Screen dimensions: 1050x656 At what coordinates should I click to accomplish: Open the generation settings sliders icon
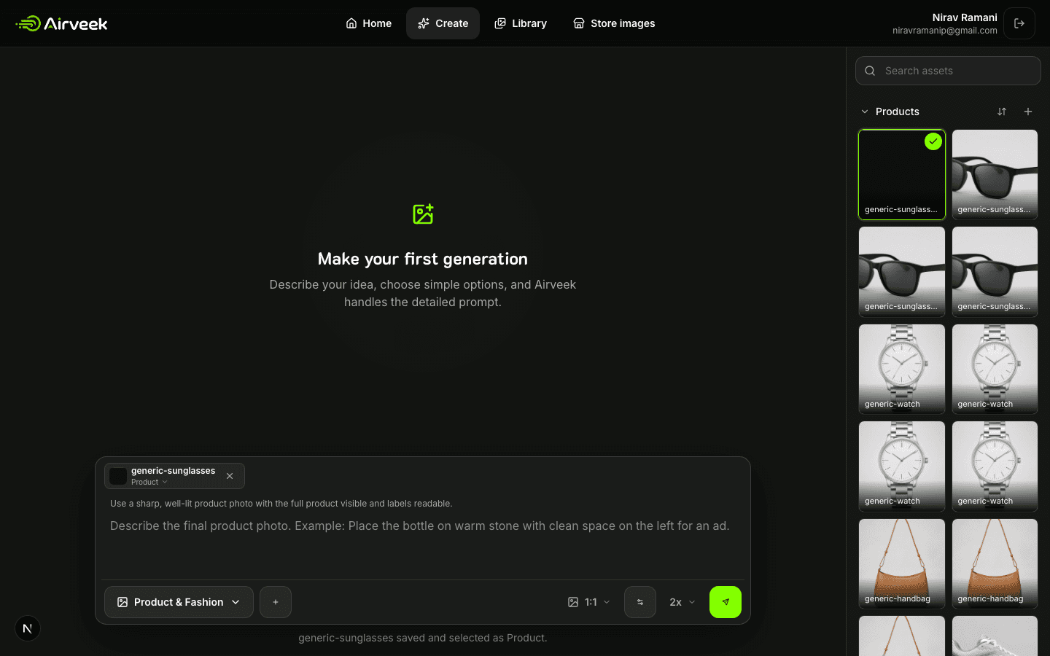pos(640,602)
